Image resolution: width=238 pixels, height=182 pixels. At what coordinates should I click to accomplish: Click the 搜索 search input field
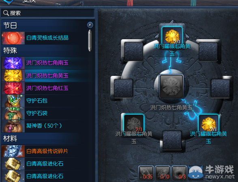coord(48,13)
